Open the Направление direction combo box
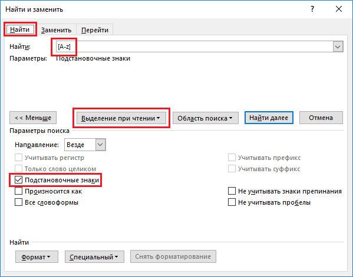353x277 pixels. pyautogui.click(x=85, y=145)
